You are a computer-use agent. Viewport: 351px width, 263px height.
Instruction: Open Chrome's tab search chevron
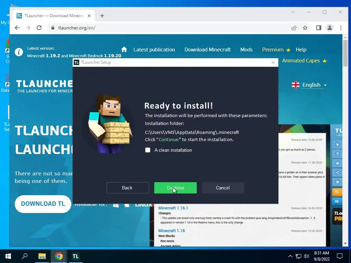tap(293, 12)
